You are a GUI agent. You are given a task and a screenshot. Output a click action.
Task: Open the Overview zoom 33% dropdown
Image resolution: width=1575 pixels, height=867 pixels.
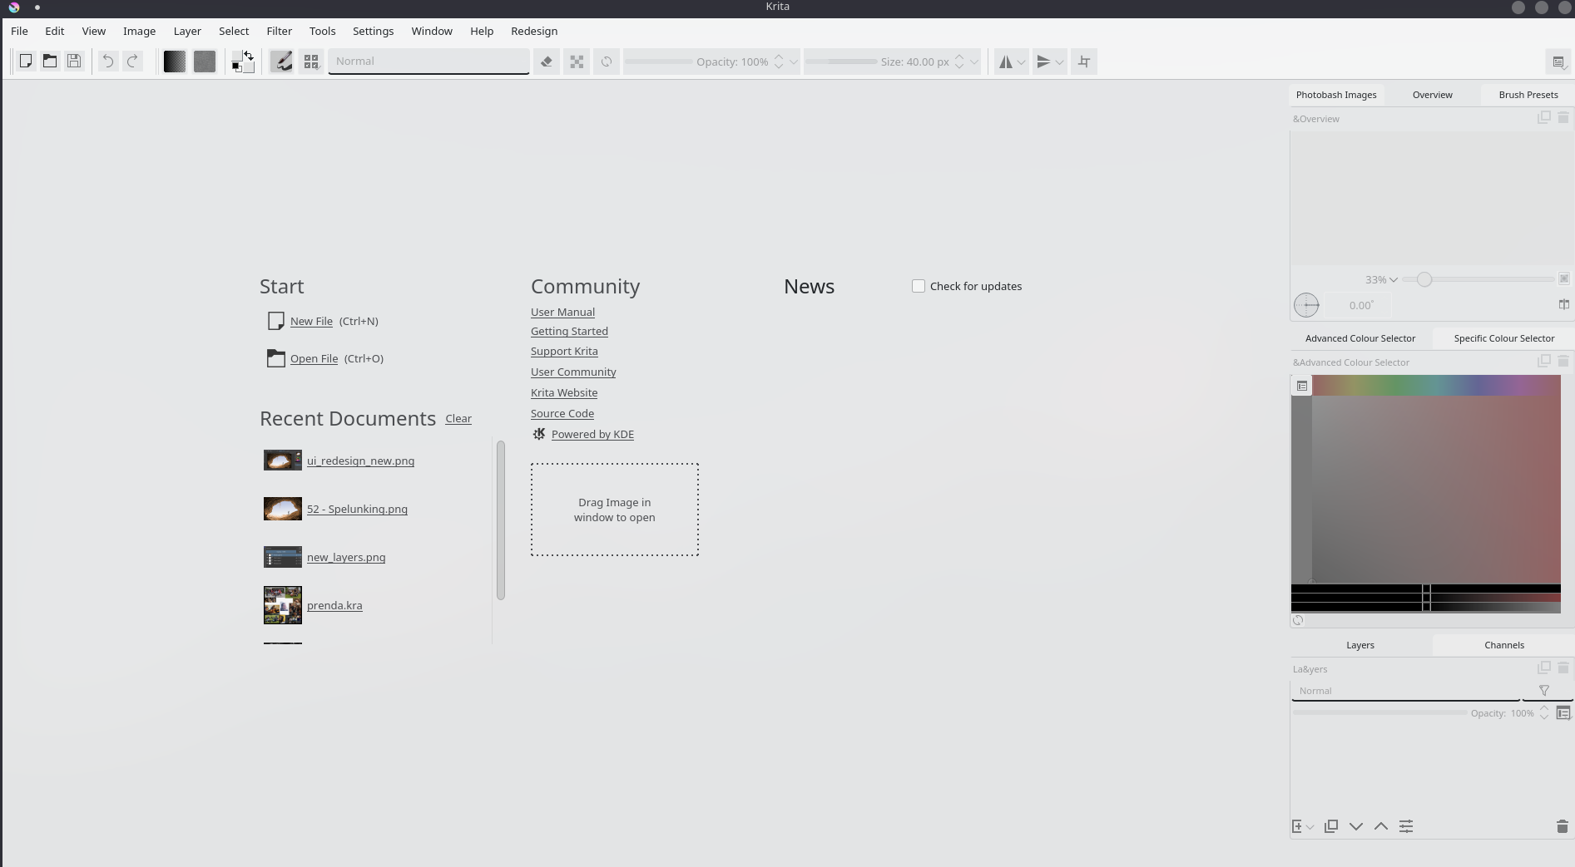click(1381, 279)
